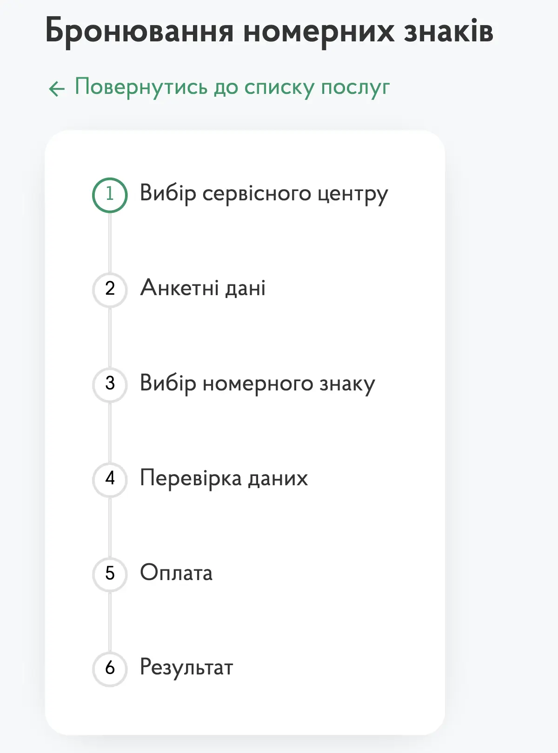Image resolution: width=558 pixels, height=753 pixels.
Task: Jump to 'Перевірка даних' step label
Action: pyautogui.click(x=224, y=479)
